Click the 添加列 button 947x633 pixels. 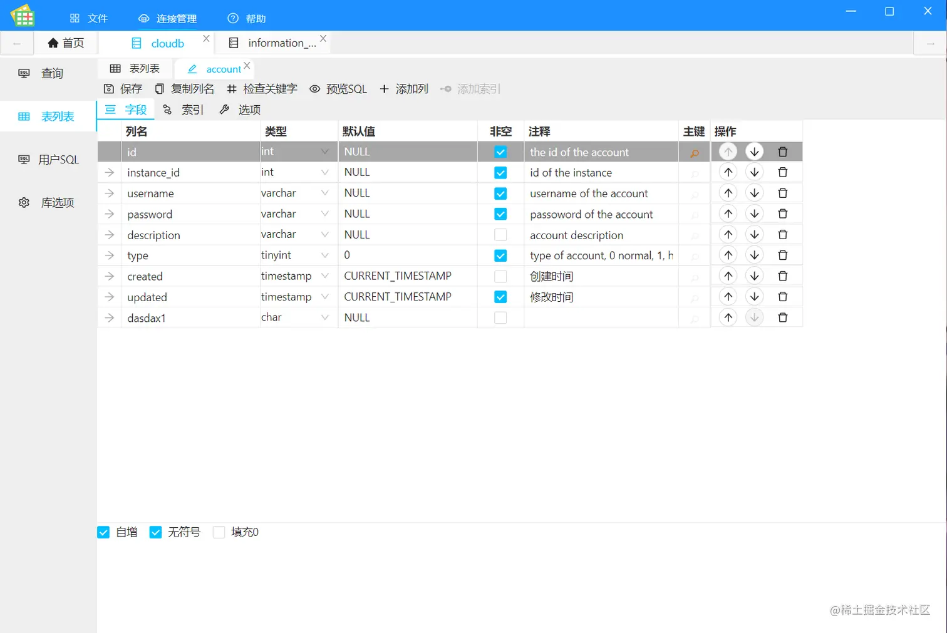(x=404, y=89)
